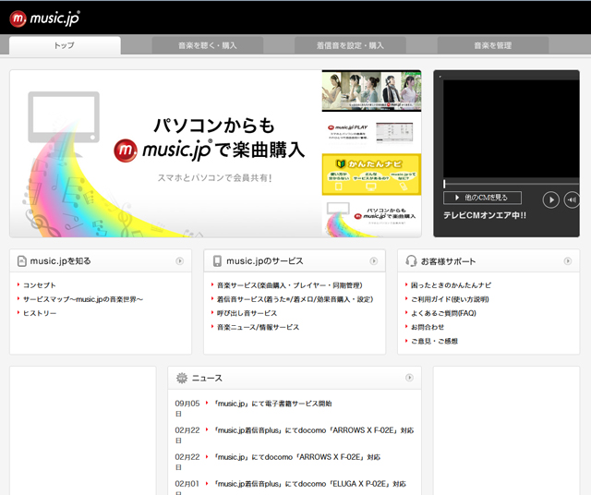Open 着信音サービス link
This screenshot has height=495, width=591.
tap(295, 299)
